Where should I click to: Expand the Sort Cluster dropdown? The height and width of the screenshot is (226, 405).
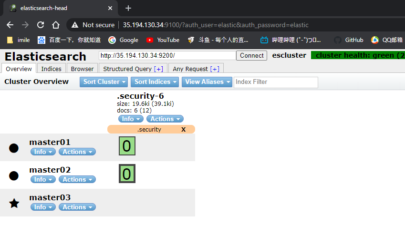(x=104, y=82)
